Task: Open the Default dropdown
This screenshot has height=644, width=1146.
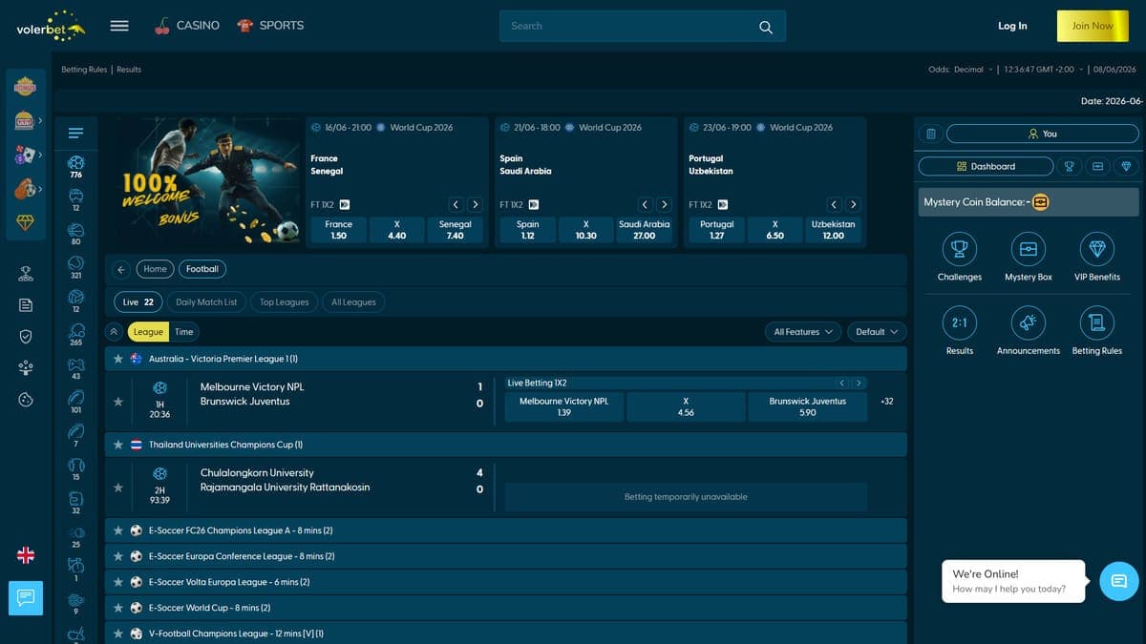Action: pyautogui.click(x=877, y=332)
